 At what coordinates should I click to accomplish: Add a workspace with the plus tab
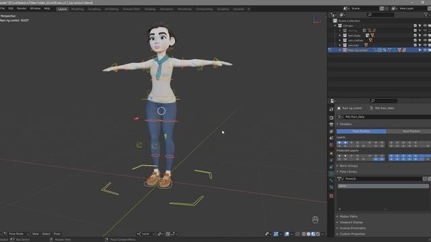(x=248, y=9)
